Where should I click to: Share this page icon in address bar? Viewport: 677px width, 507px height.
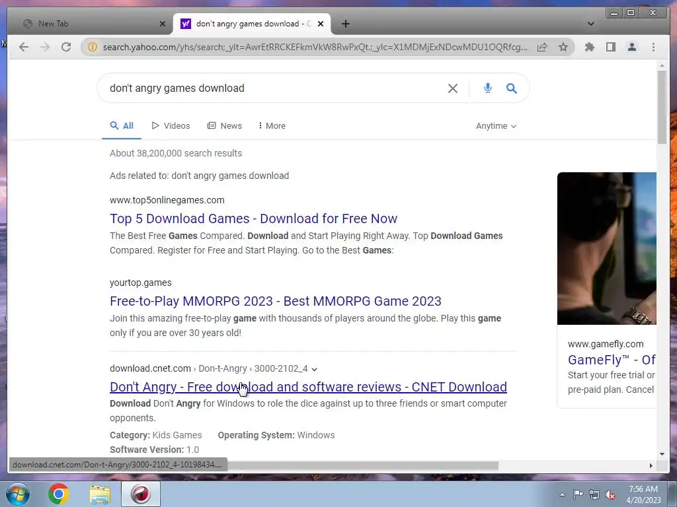tap(542, 47)
